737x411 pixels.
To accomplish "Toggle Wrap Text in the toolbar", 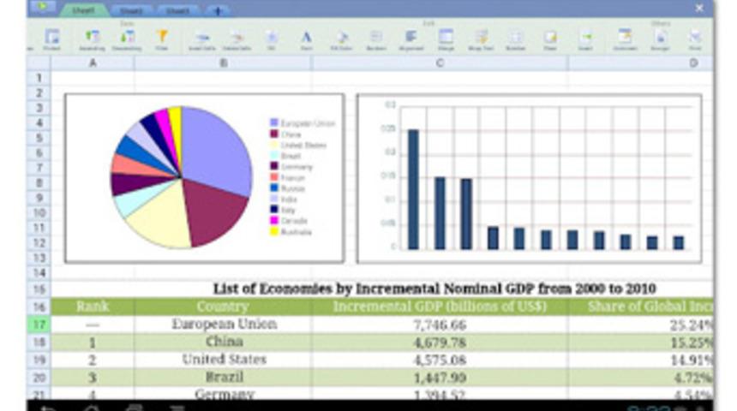I will [x=482, y=38].
